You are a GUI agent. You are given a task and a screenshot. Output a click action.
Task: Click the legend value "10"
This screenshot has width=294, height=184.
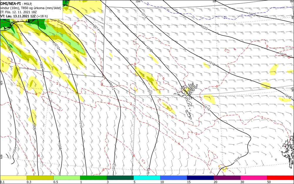pyautogui.click(x=162, y=182)
